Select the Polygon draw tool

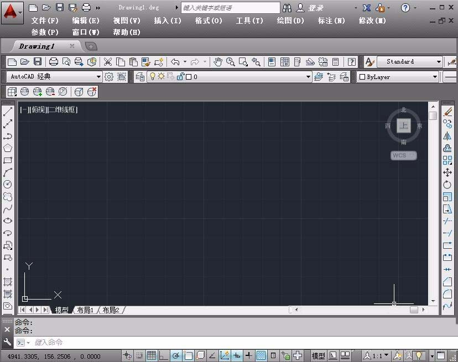click(x=8, y=148)
